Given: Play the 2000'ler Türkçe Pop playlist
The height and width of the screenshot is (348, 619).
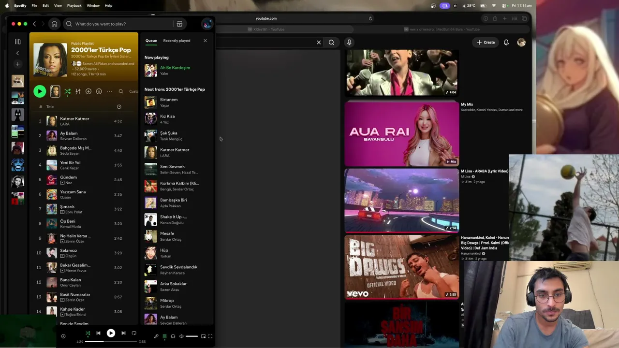Looking at the screenshot, I should click(x=40, y=91).
